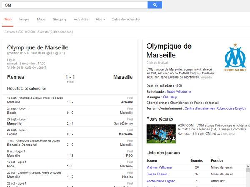Select the Web tab
Viewport: 250px width, 187px height.
click(8, 19)
